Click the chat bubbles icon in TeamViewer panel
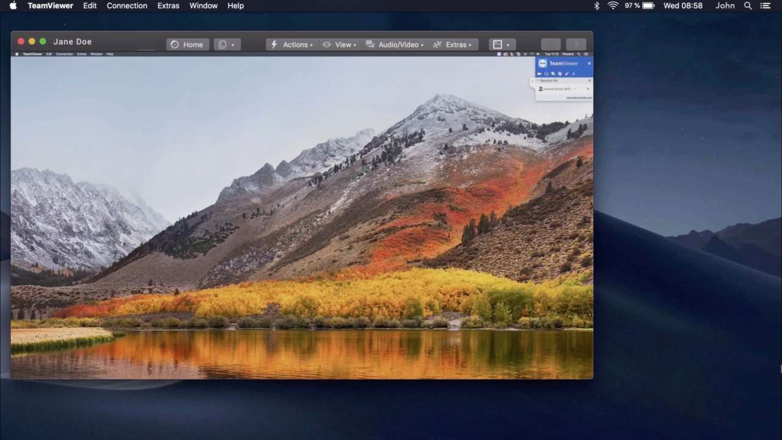This screenshot has width=782, height=440. [553, 74]
